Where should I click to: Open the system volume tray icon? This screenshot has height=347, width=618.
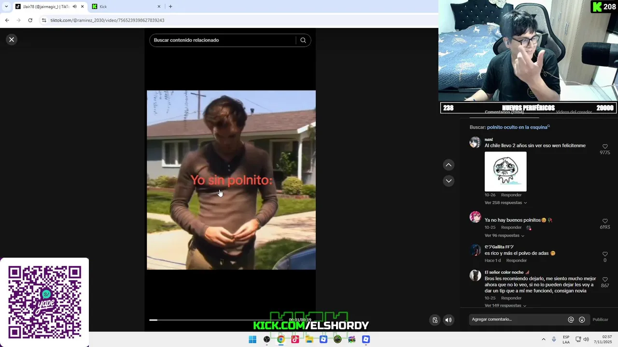point(586,339)
